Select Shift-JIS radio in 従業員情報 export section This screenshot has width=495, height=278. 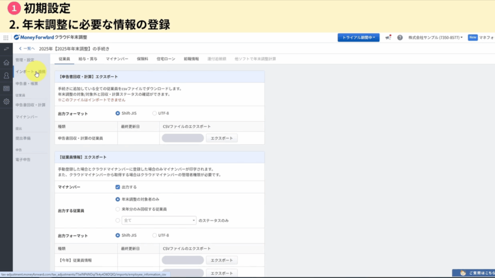click(118, 235)
